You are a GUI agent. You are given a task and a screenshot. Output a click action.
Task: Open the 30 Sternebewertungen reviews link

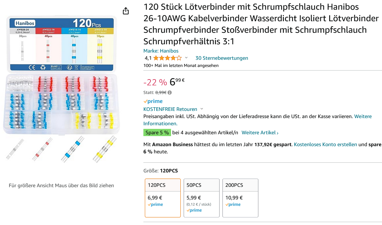click(221, 58)
